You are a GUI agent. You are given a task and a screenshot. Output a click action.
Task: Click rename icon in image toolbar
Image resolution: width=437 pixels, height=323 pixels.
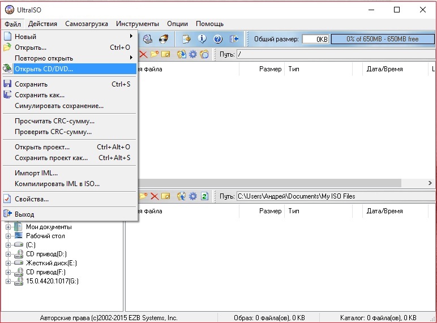click(x=165, y=54)
